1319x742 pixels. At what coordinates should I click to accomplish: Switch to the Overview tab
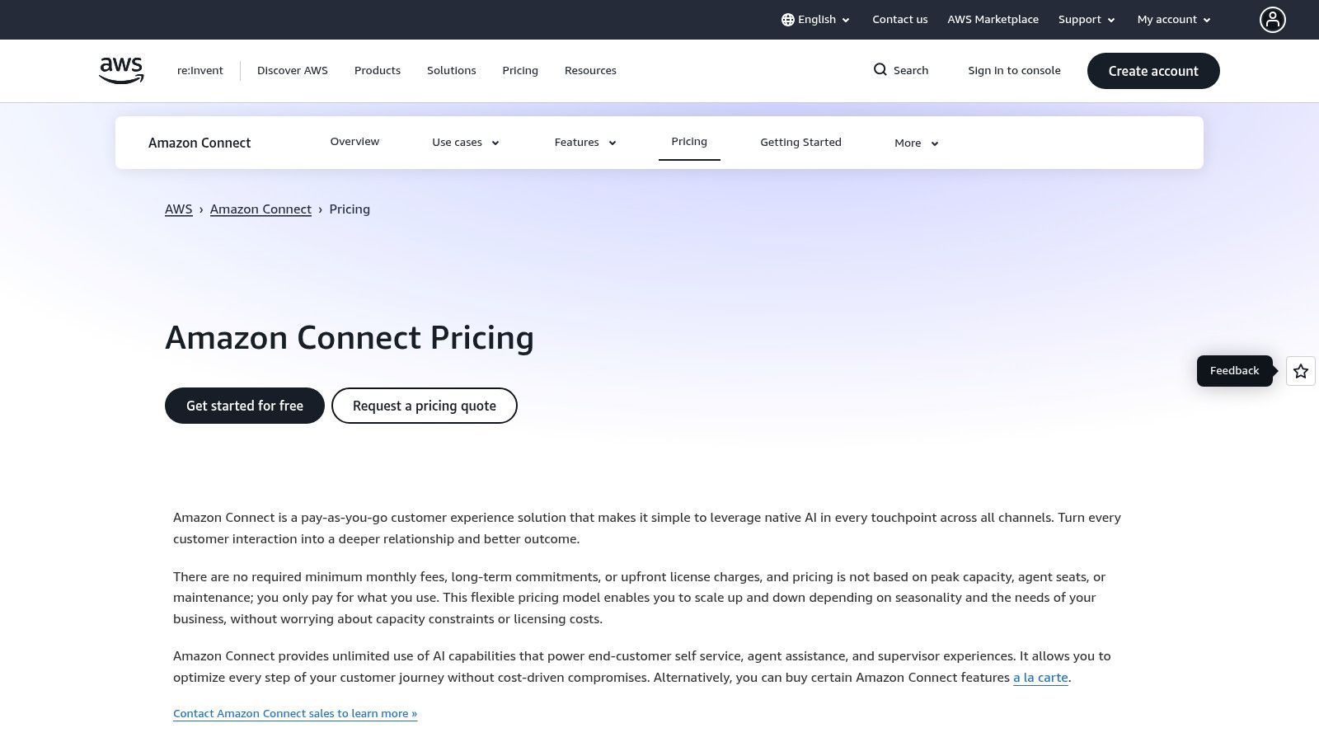(354, 141)
